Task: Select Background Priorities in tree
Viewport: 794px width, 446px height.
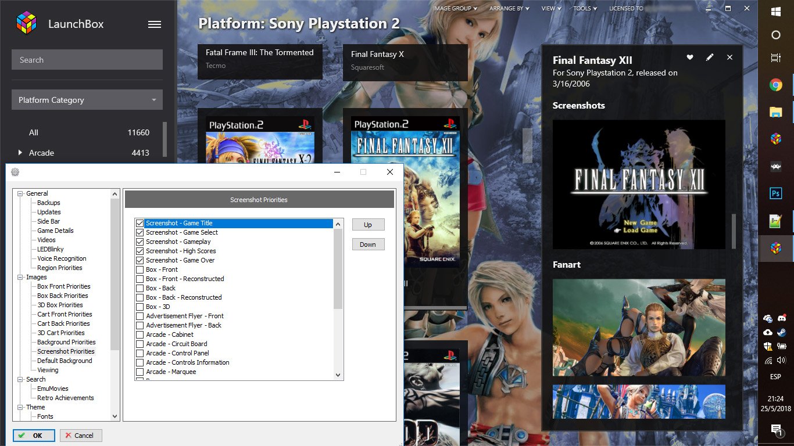Action: tap(66, 342)
